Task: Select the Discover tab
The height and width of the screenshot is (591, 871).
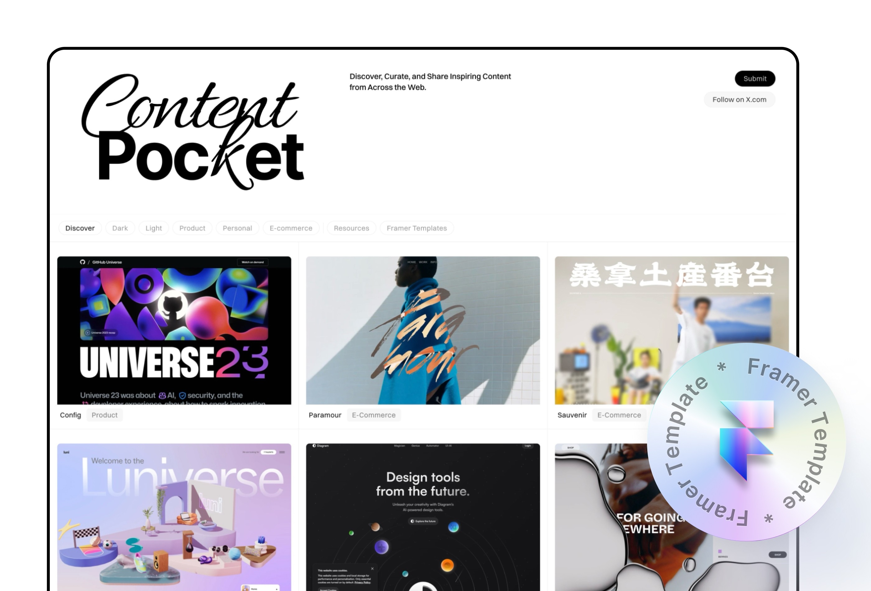Action: 79,228
